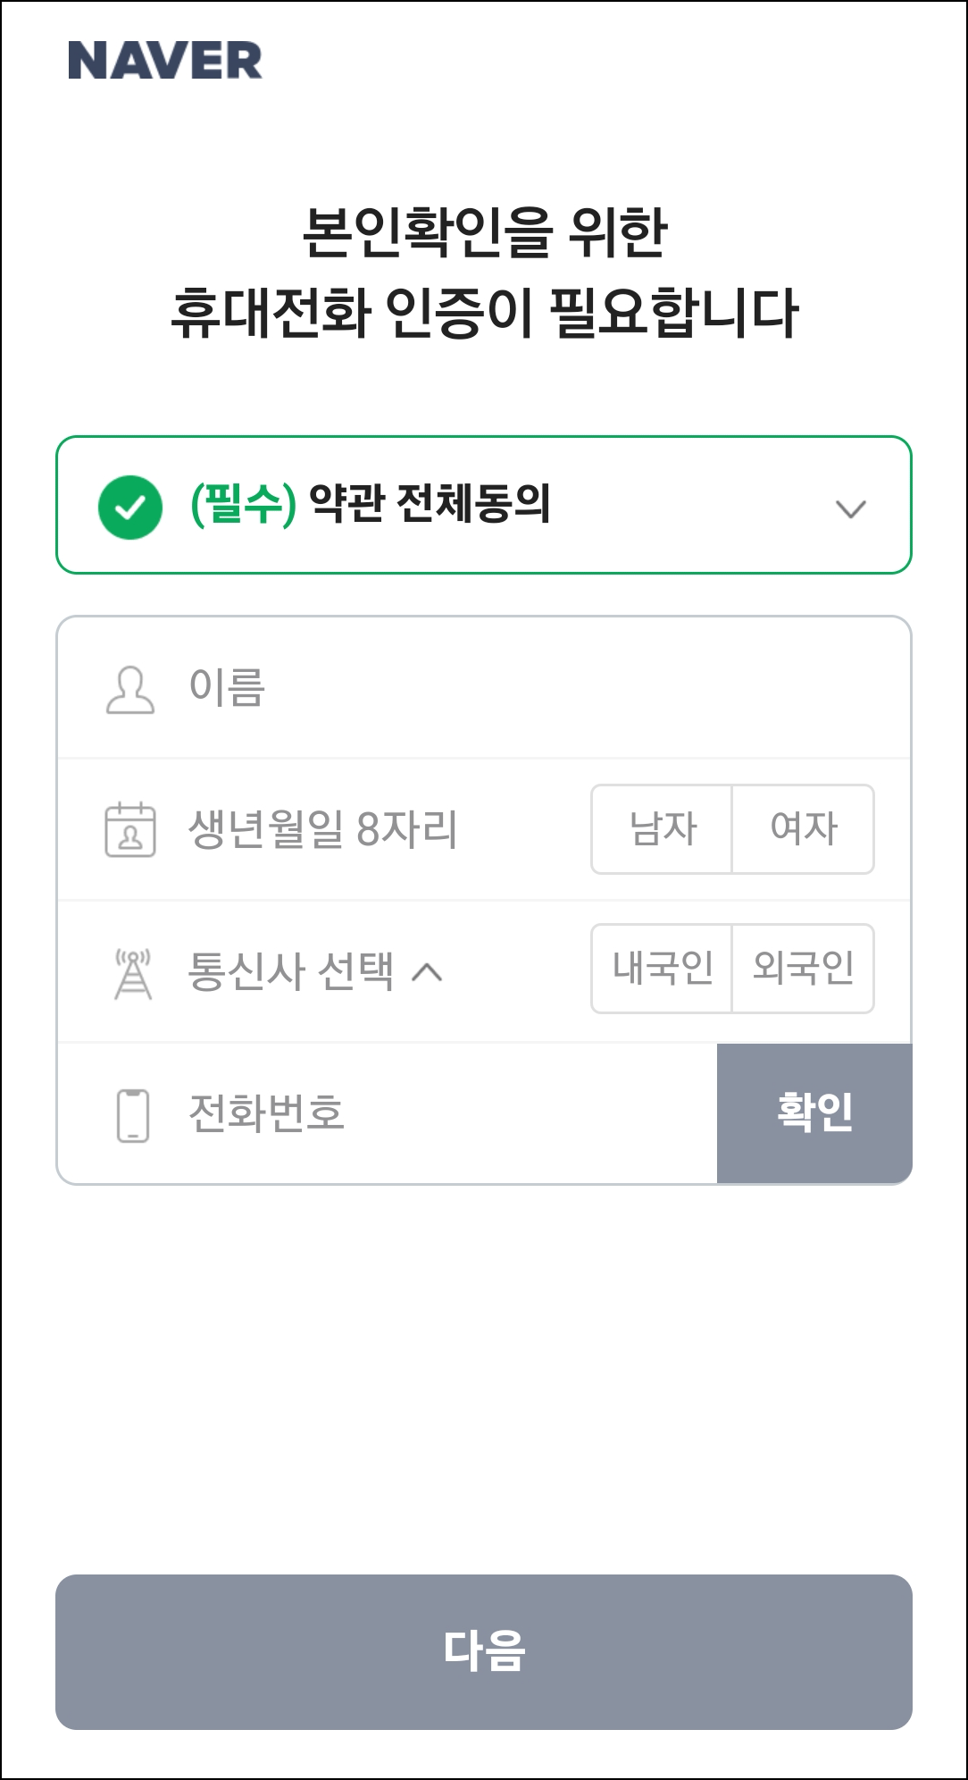Click the person icon beside the name field
Screen dimensions: 968x1780
point(129,688)
